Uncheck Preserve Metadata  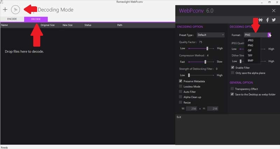coord(181,81)
